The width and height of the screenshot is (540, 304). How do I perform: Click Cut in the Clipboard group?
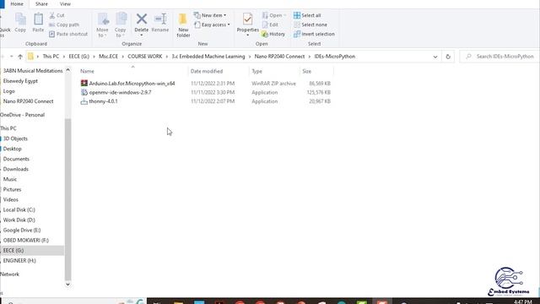[x=57, y=15]
